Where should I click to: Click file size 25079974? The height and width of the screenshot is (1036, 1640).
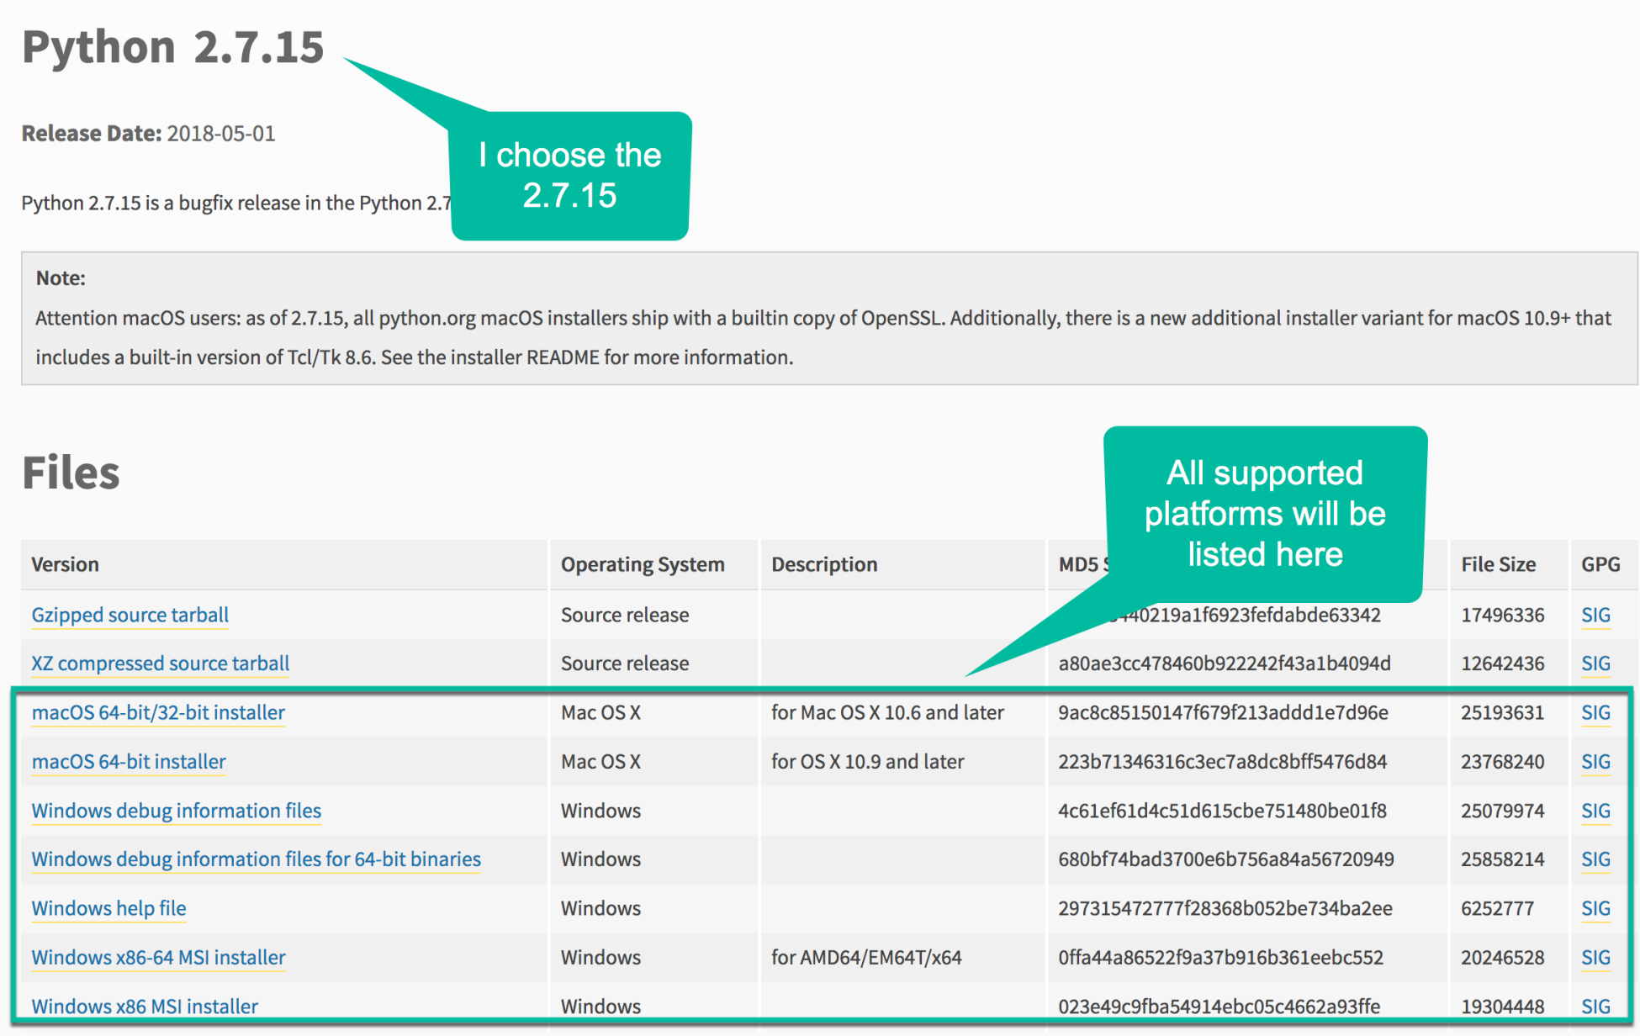(x=1502, y=811)
